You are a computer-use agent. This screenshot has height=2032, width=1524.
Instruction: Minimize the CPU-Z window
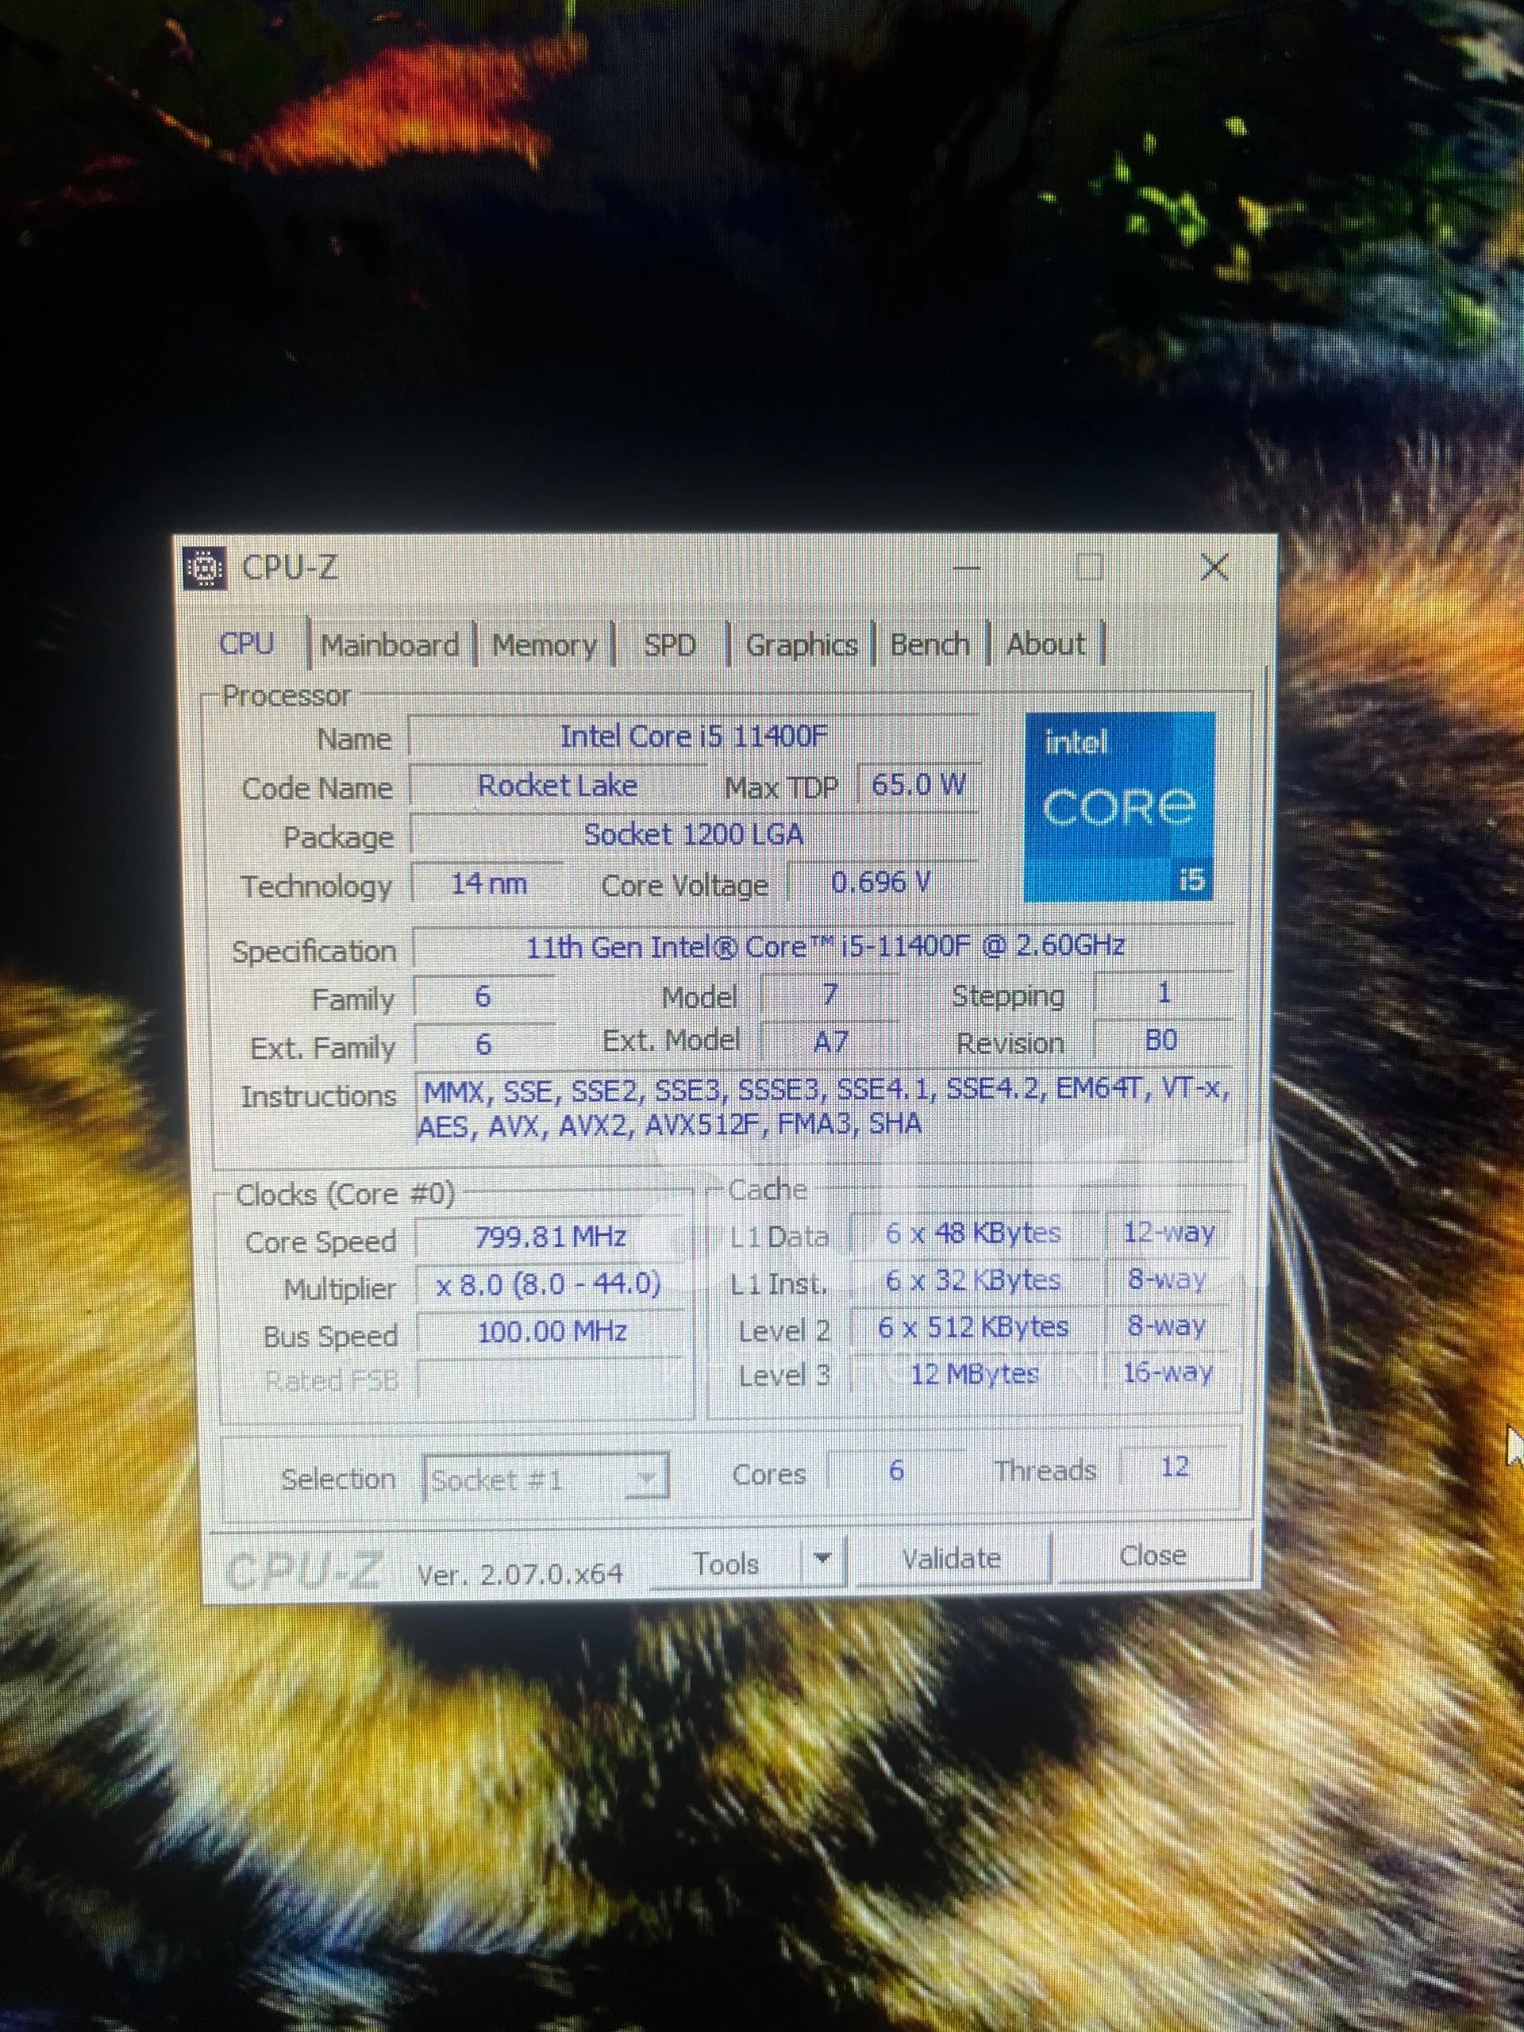[x=965, y=567]
